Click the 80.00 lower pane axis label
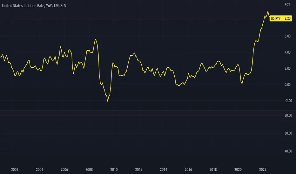The image size is (296, 174). (288, 115)
